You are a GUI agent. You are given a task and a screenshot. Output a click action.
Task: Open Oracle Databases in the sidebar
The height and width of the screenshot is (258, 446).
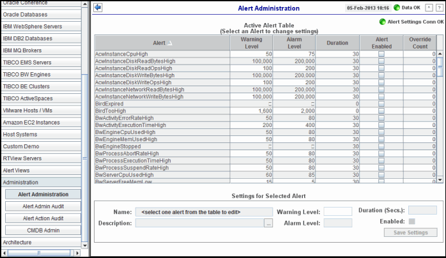click(42, 15)
